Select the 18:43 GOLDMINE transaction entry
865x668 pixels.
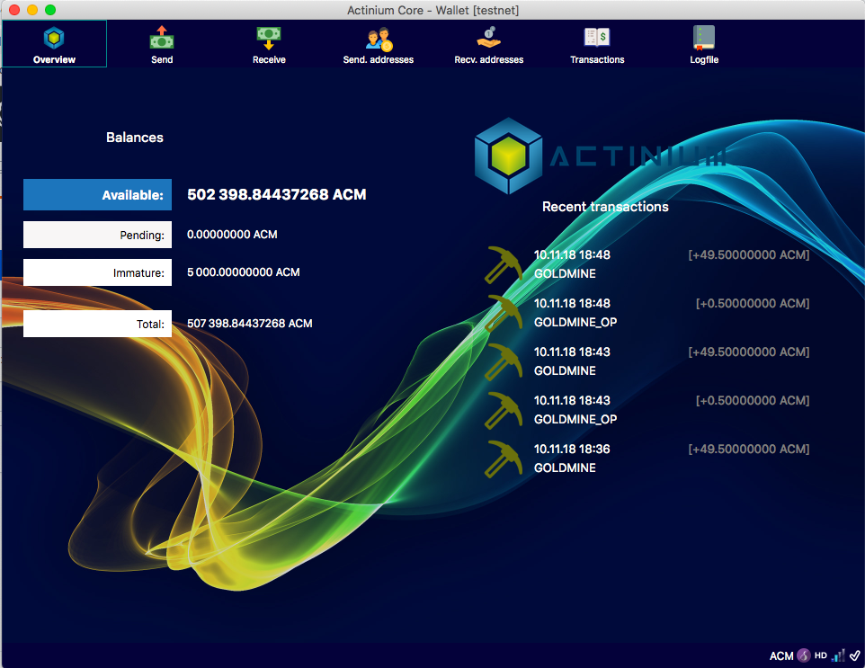(647, 361)
